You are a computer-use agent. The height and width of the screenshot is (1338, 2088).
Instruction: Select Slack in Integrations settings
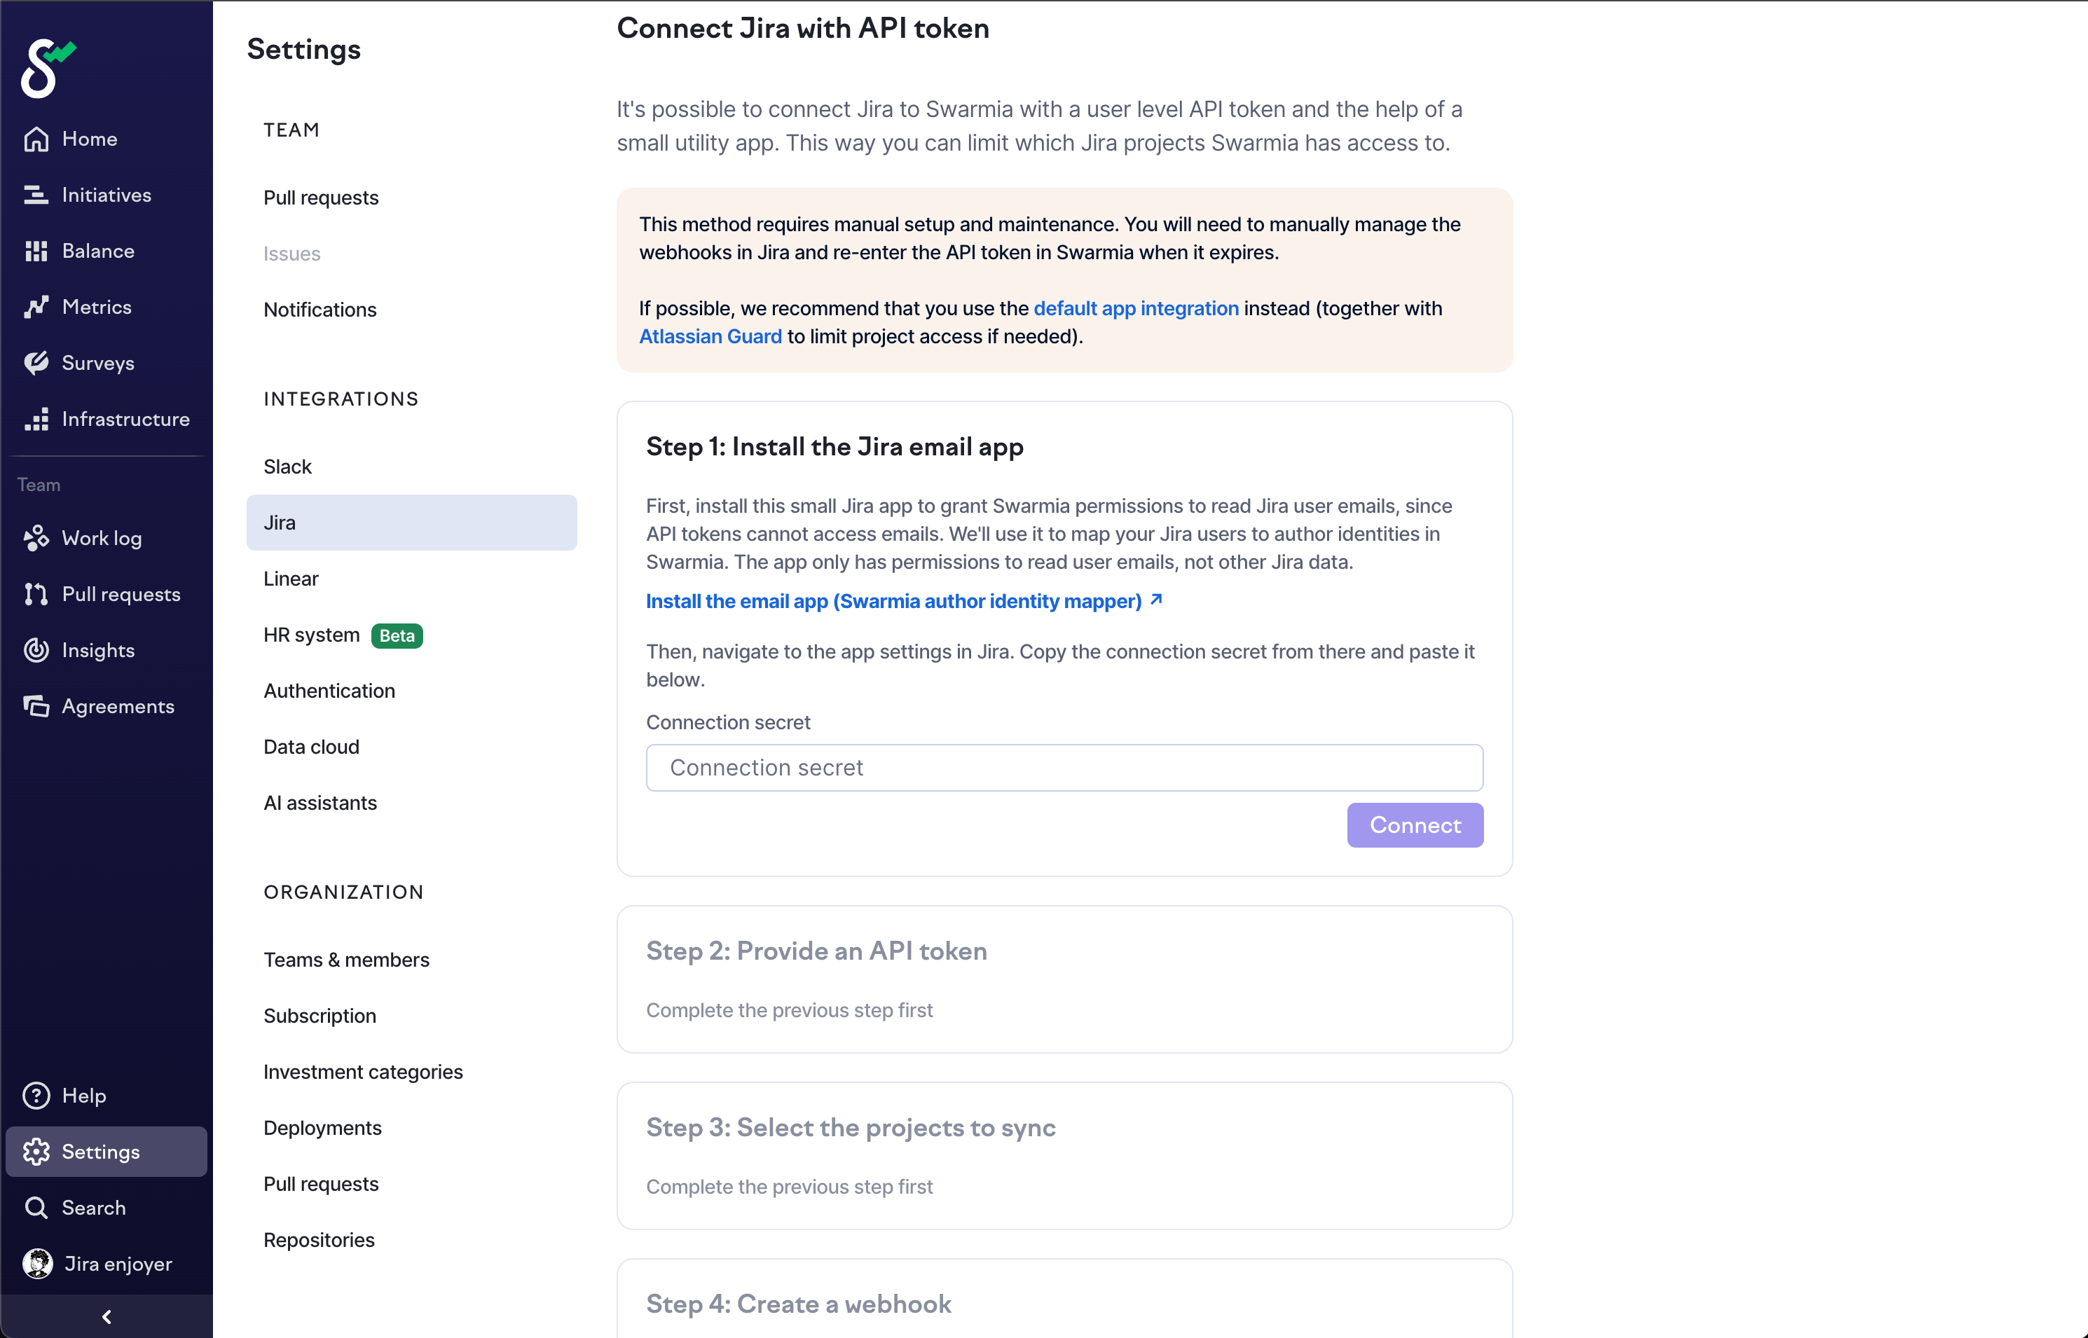pos(287,467)
